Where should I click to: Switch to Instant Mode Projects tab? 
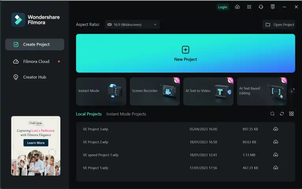126,114
